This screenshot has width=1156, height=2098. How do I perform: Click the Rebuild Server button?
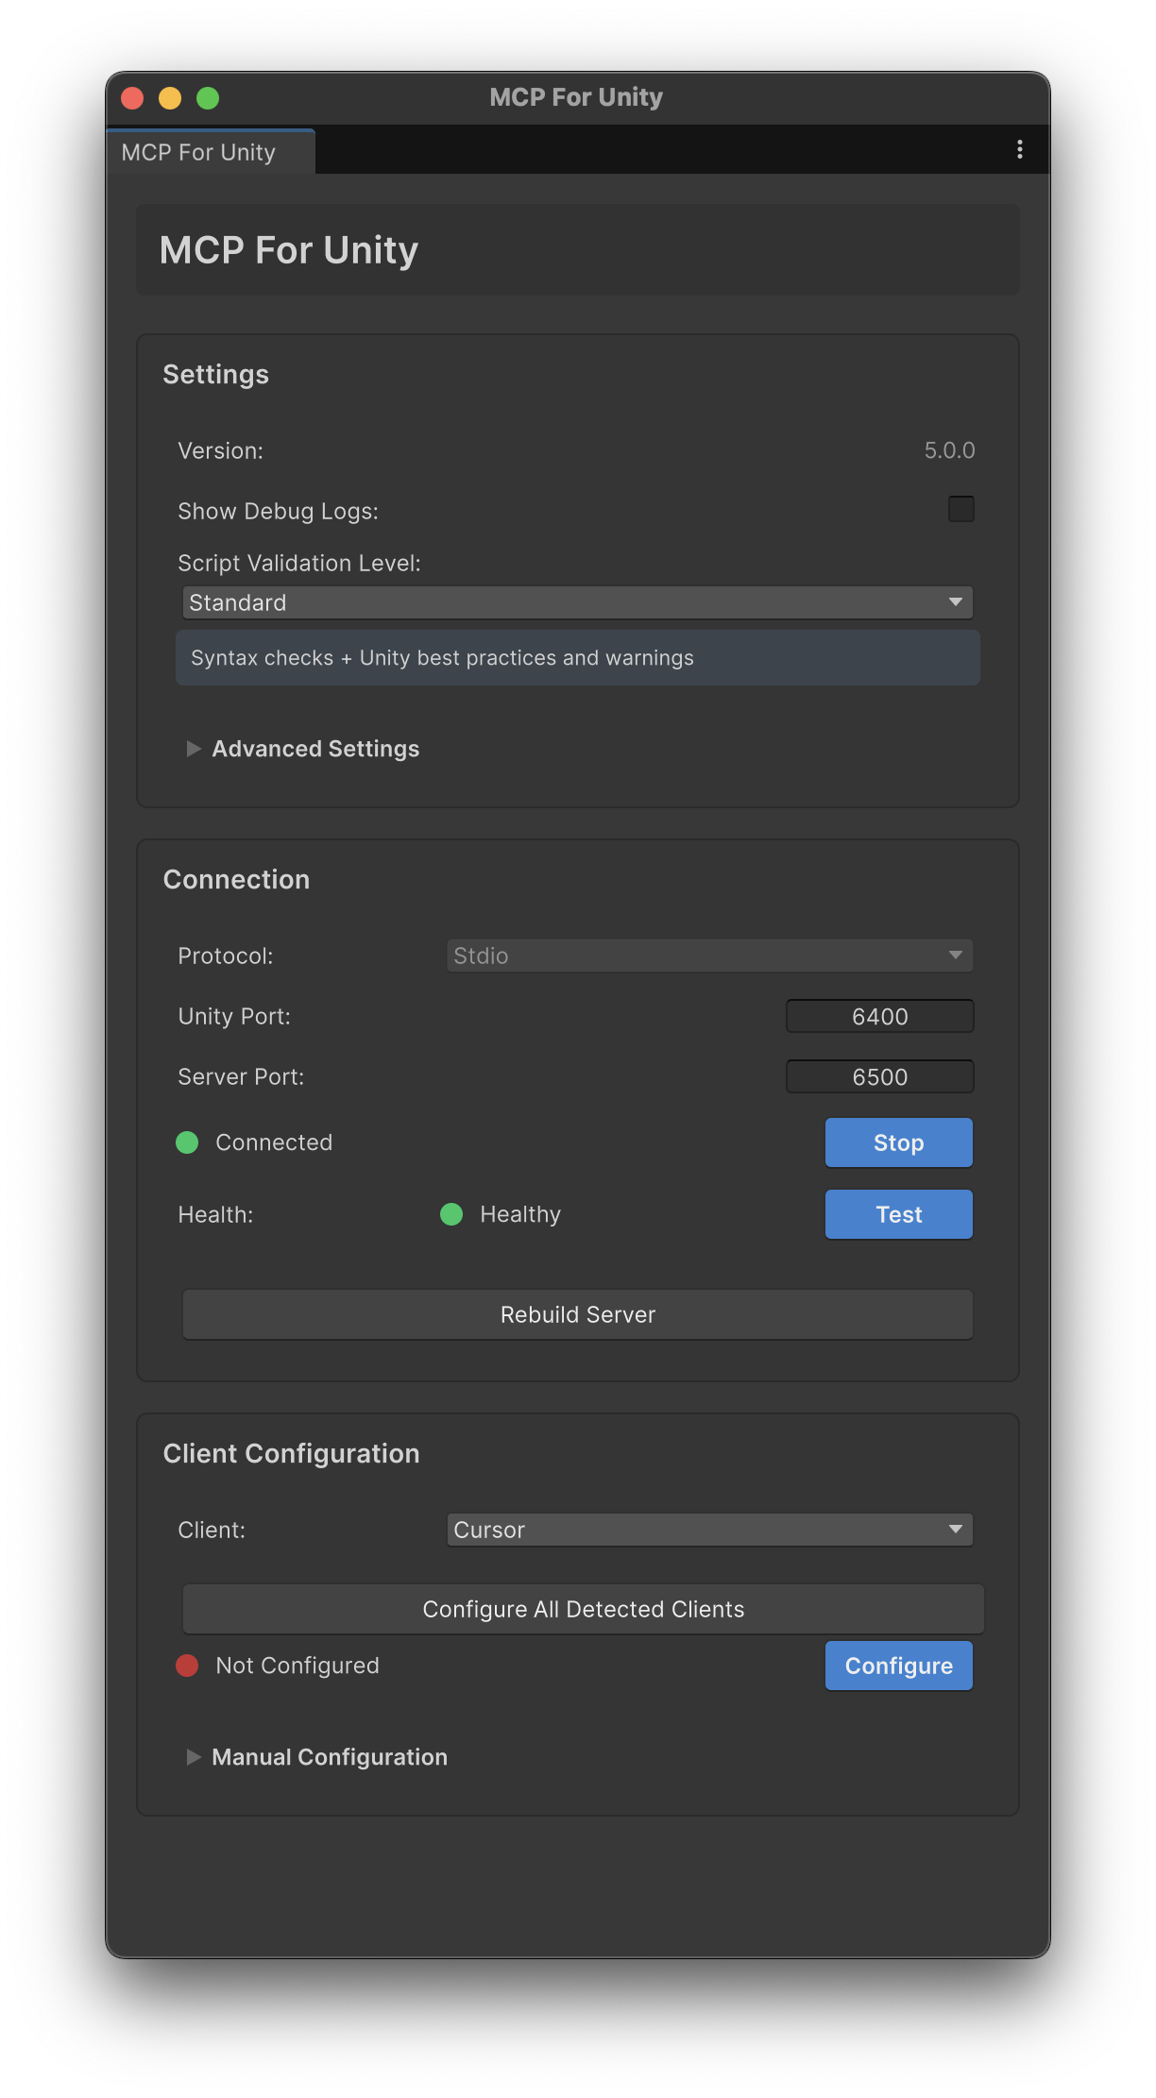point(577,1314)
